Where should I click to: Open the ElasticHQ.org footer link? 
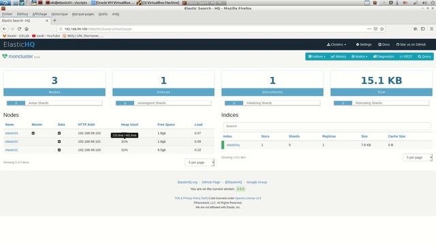click(x=187, y=182)
